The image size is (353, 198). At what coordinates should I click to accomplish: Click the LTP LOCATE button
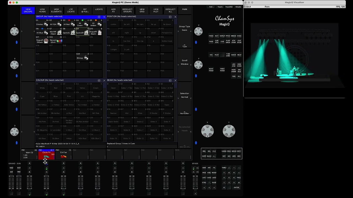[71, 10]
